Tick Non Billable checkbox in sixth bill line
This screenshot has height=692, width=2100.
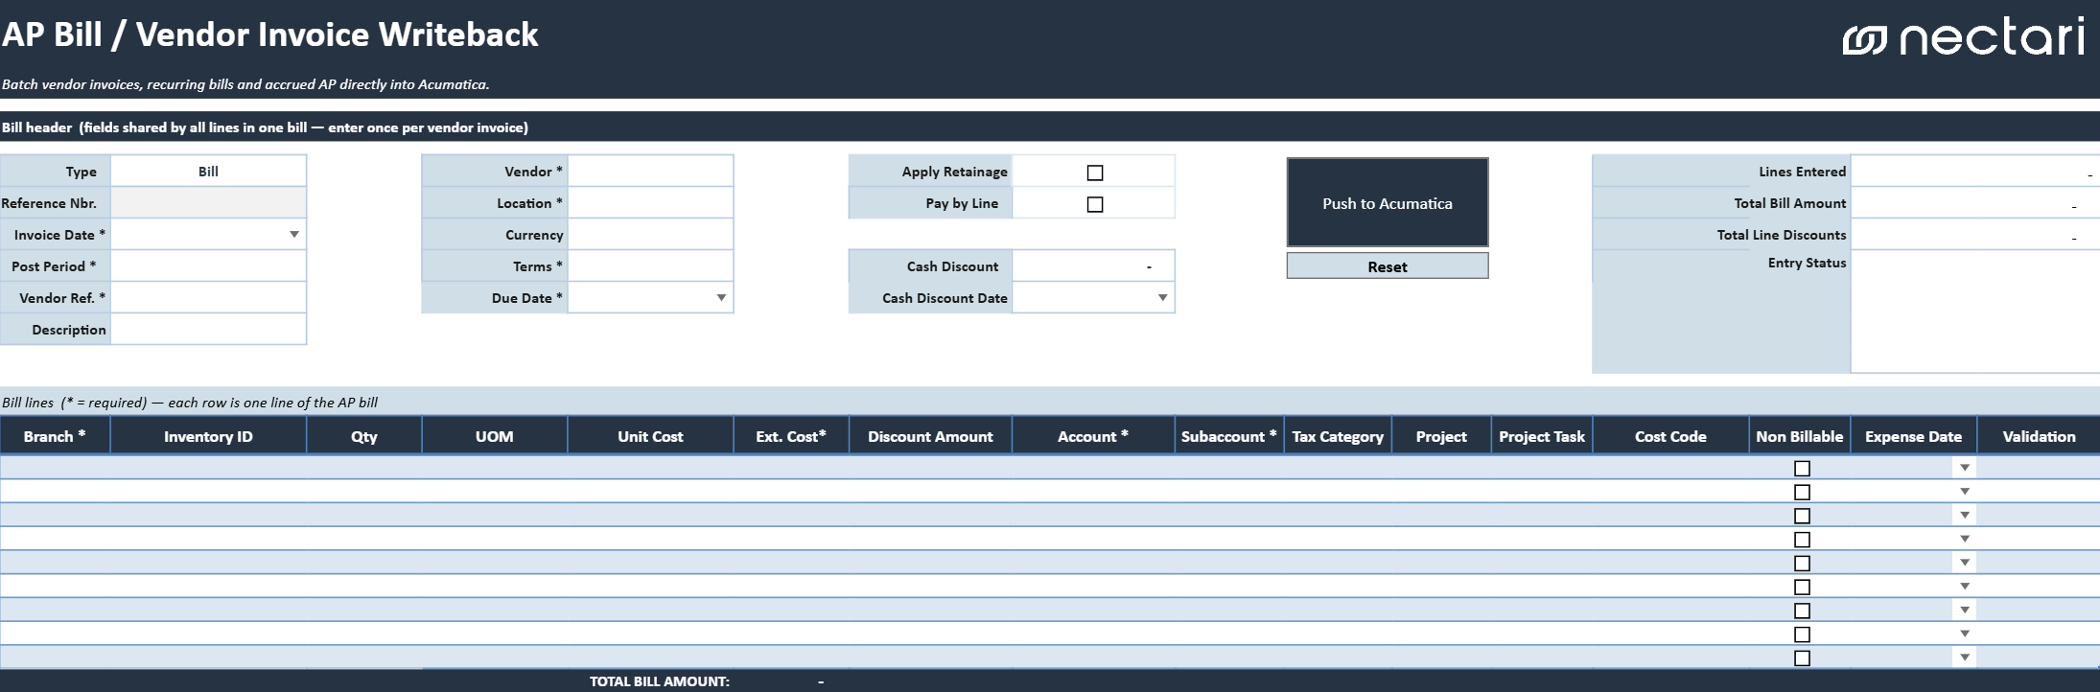pos(1802,587)
